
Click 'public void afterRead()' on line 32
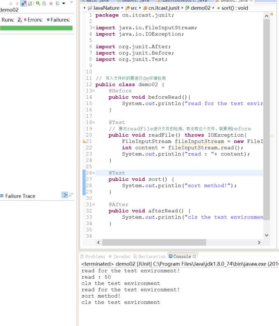click(x=146, y=211)
